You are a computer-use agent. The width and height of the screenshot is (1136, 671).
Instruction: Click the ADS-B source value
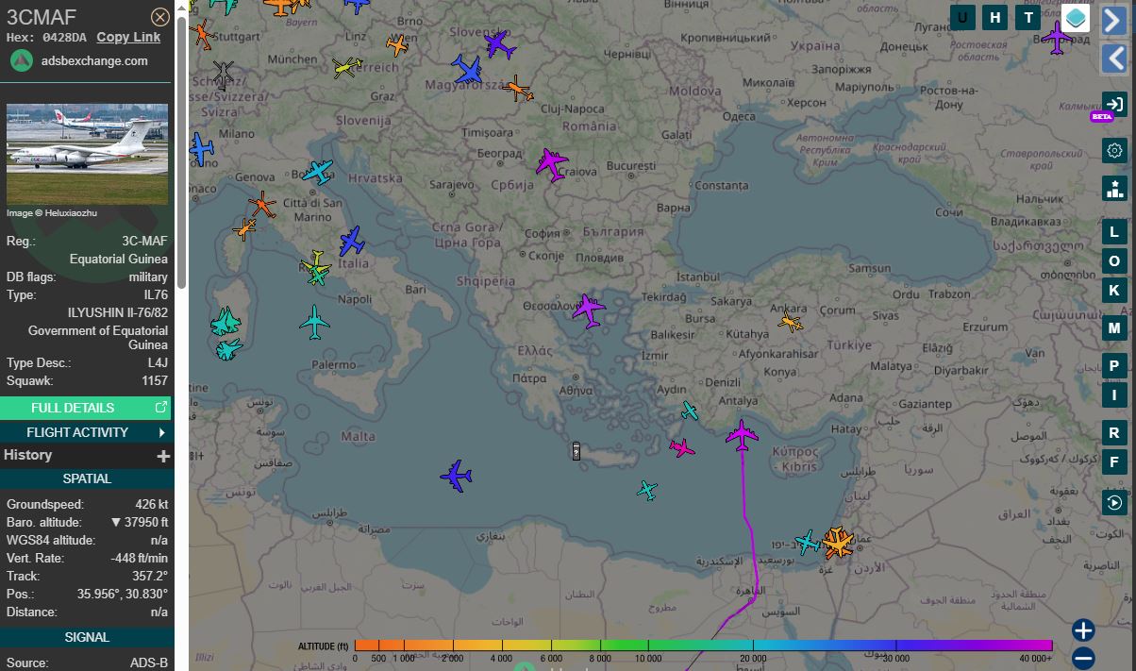pos(149,663)
